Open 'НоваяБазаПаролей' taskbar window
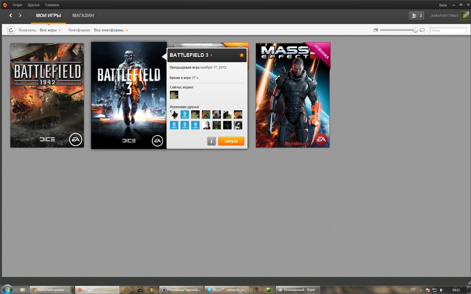 point(182,290)
